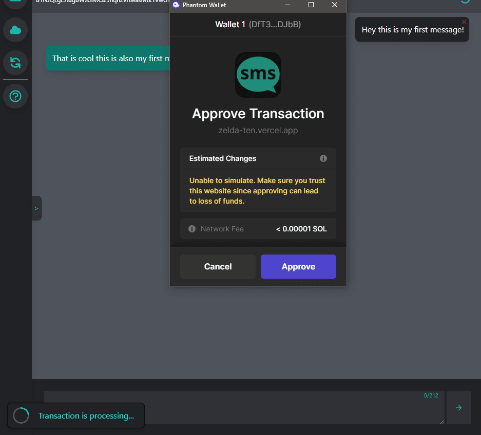Click the sms app logo
The width and height of the screenshot is (481, 435).
coord(258,75)
